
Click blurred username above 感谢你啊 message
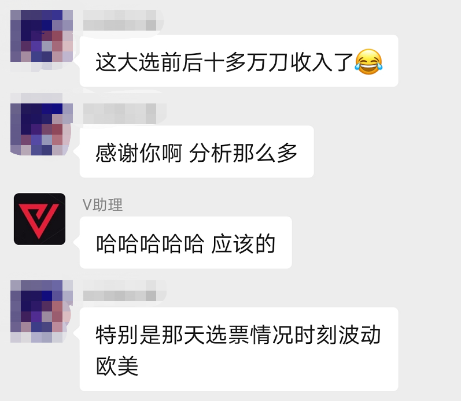point(120,114)
